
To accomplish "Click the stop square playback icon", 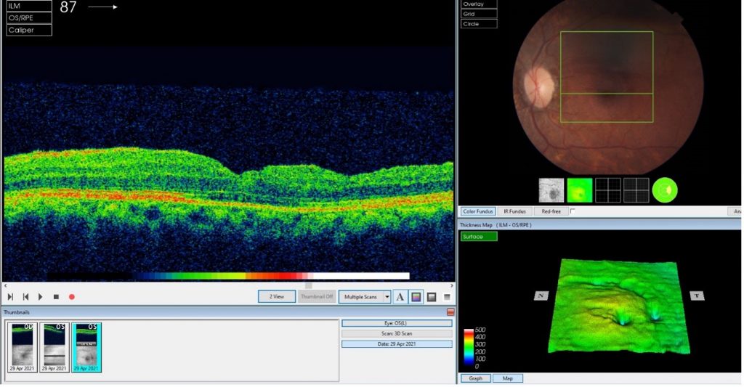I will 56,297.
